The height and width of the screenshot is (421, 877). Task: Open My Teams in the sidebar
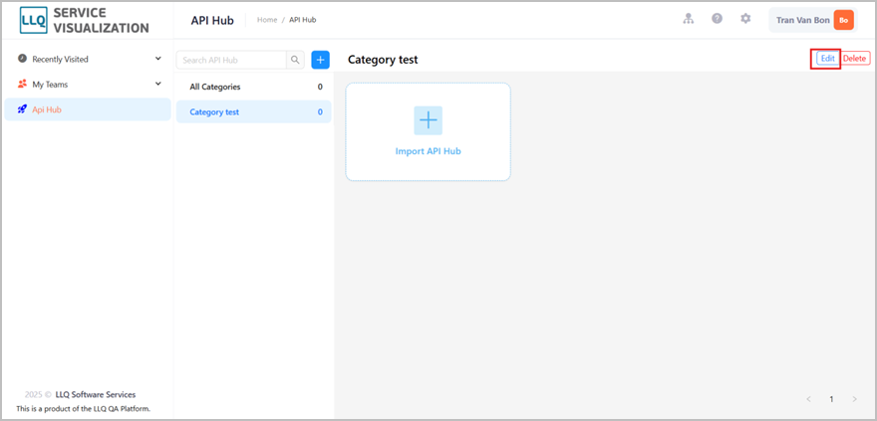click(x=88, y=85)
